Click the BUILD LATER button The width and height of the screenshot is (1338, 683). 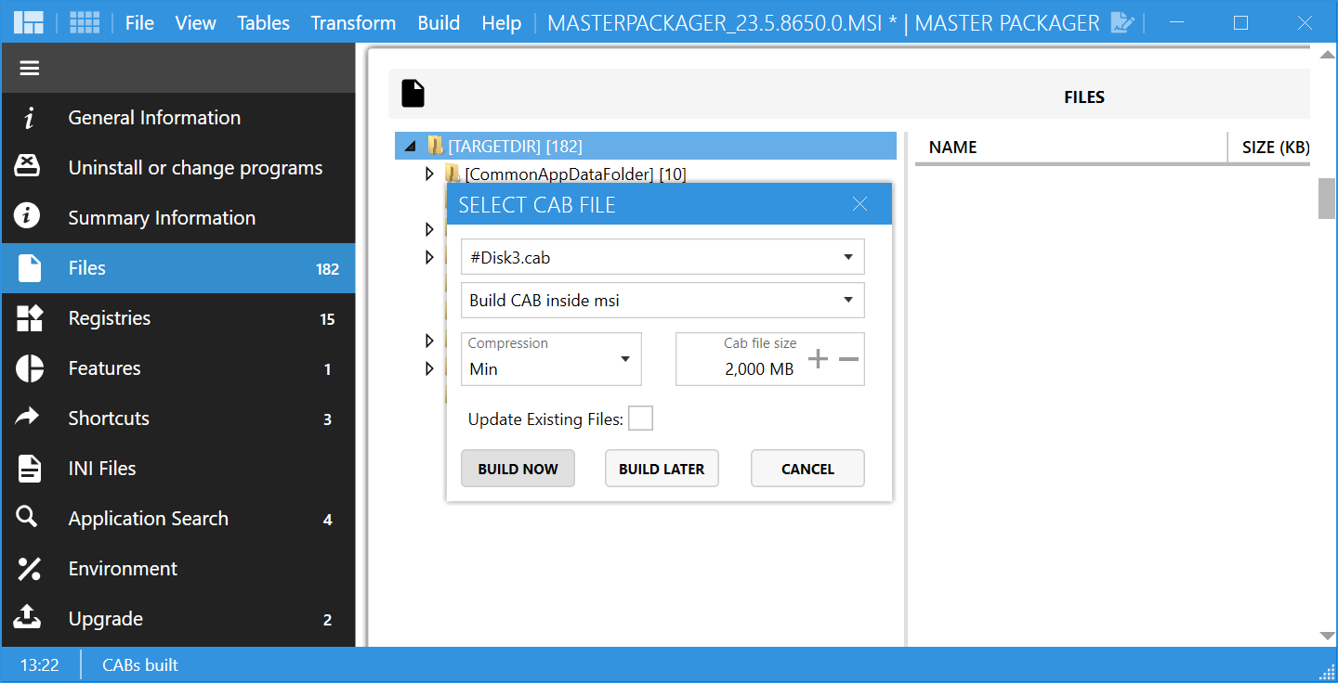[662, 469]
